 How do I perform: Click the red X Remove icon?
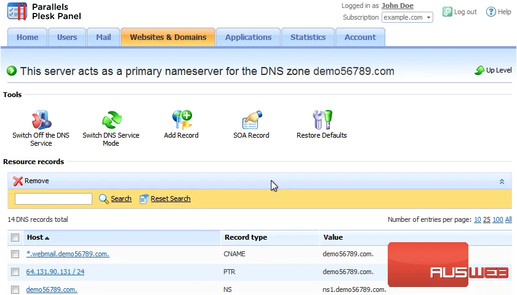[x=18, y=181]
